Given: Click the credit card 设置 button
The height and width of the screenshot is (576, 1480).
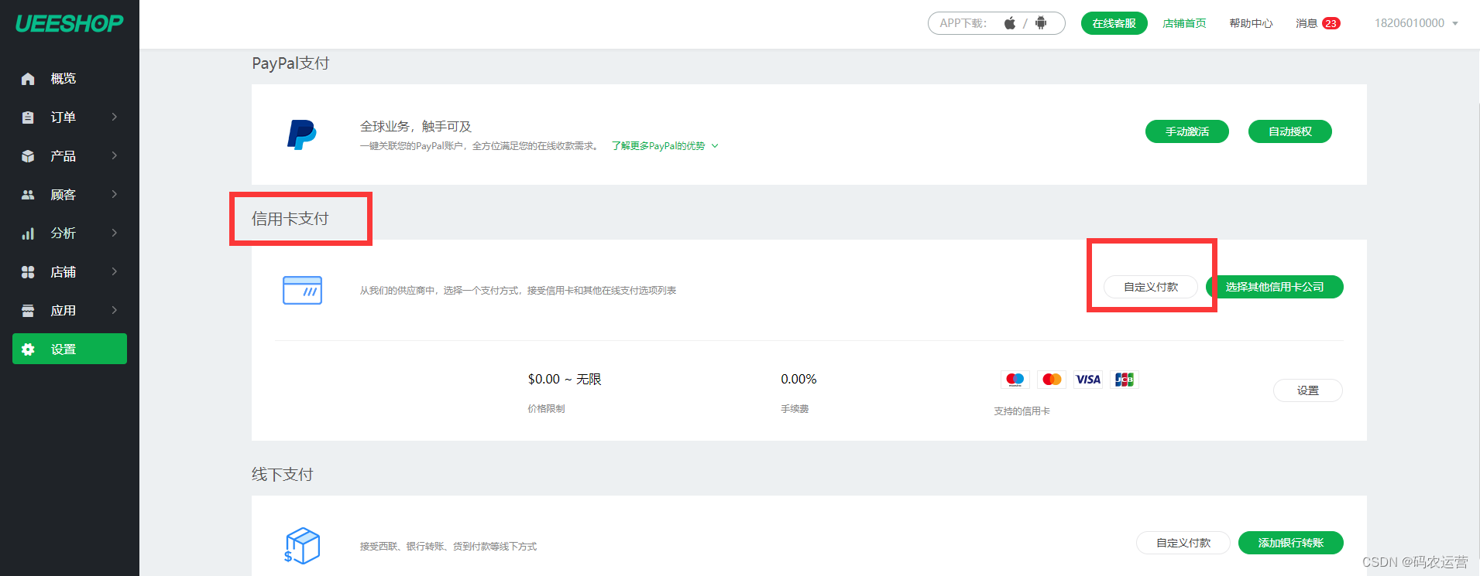Looking at the screenshot, I should (x=1308, y=390).
